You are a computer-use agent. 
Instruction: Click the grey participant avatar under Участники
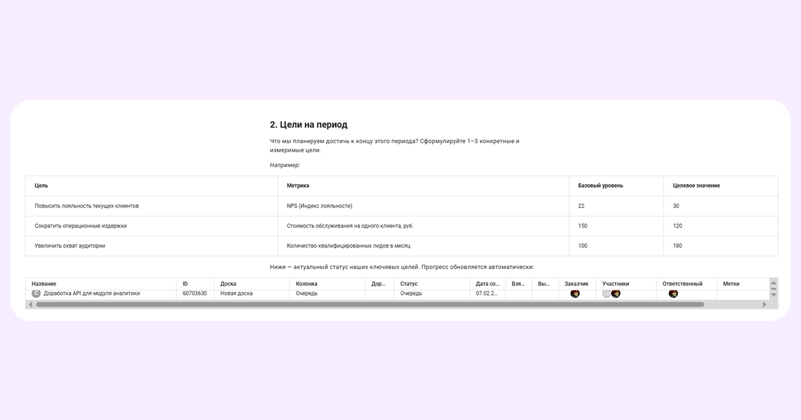[x=606, y=294]
